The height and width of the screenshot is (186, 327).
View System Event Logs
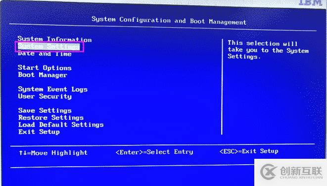(52, 89)
